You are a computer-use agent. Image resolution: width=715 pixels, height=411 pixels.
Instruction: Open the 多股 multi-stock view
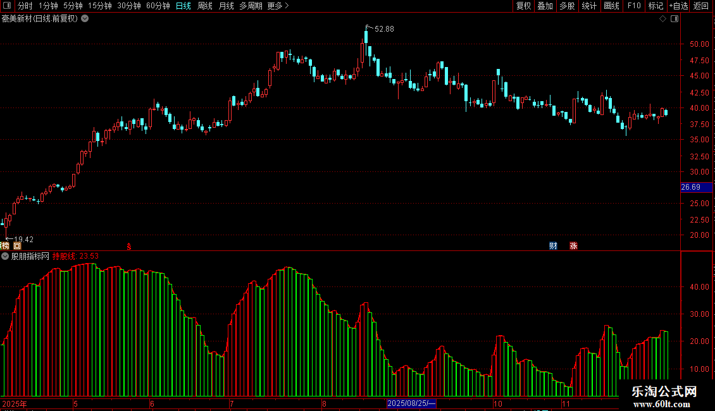point(568,6)
